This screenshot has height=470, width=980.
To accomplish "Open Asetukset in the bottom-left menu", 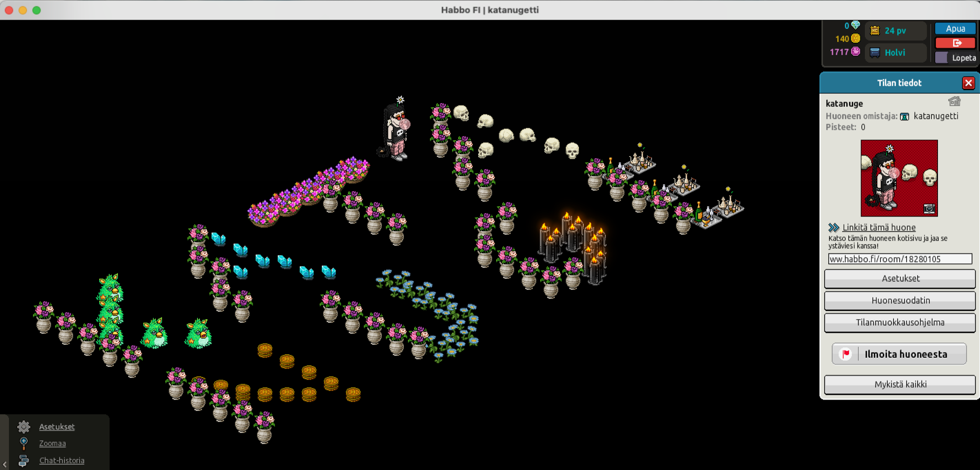I will click(57, 427).
